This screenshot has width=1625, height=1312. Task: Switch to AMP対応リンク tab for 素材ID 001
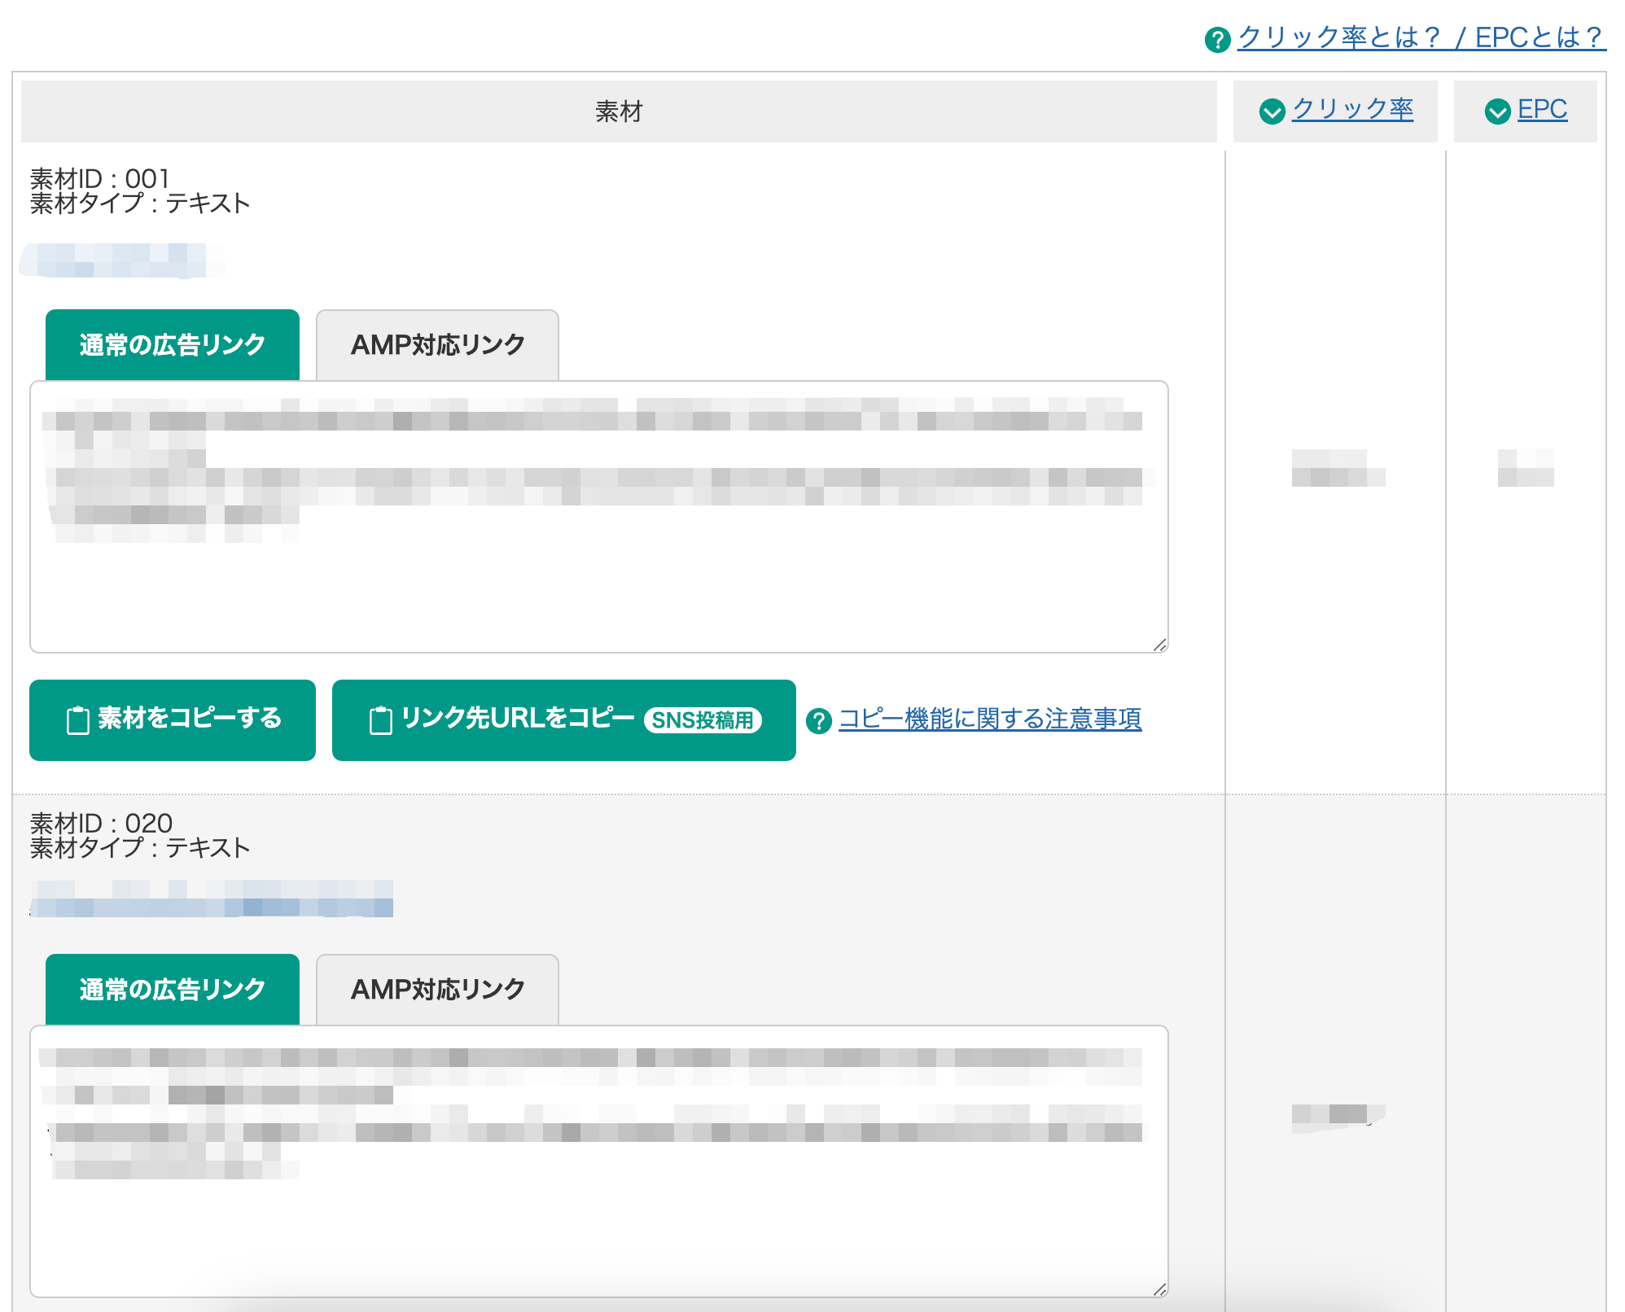437,345
